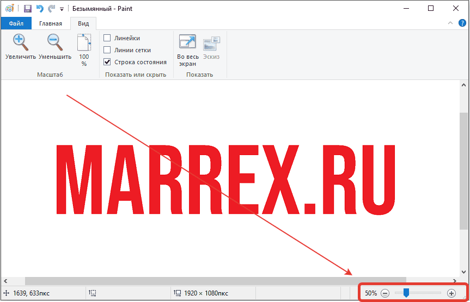The height and width of the screenshot is (302, 470).
Task: Click the blue Help question mark icon
Action: tap(462, 23)
